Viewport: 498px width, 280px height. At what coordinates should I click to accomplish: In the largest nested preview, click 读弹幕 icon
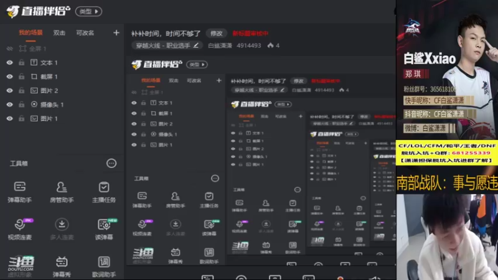tap(209, 224)
